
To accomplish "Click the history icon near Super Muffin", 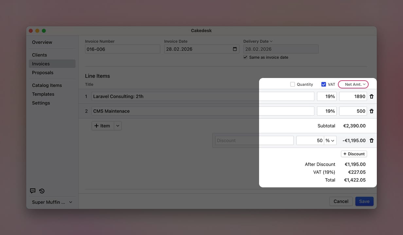I will coord(42,191).
